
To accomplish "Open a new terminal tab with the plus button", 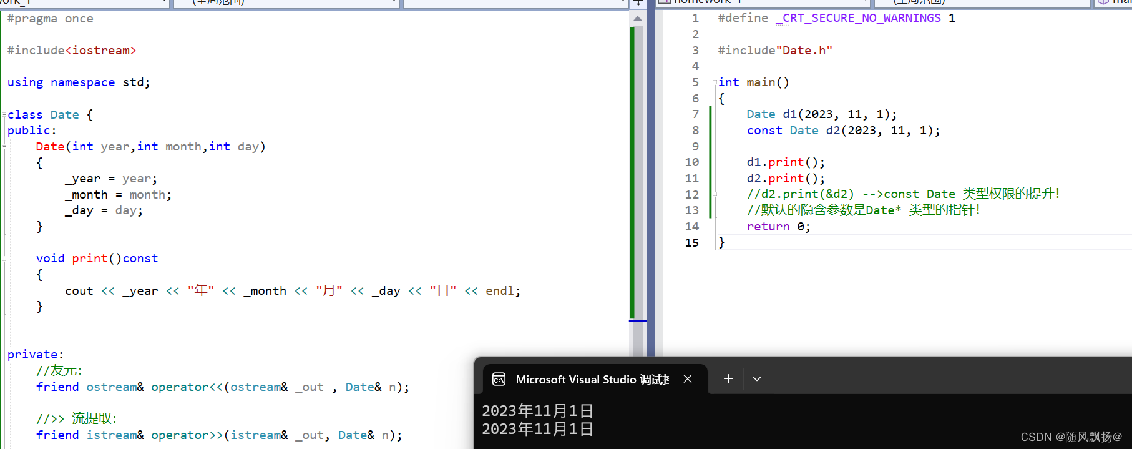I will [728, 379].
